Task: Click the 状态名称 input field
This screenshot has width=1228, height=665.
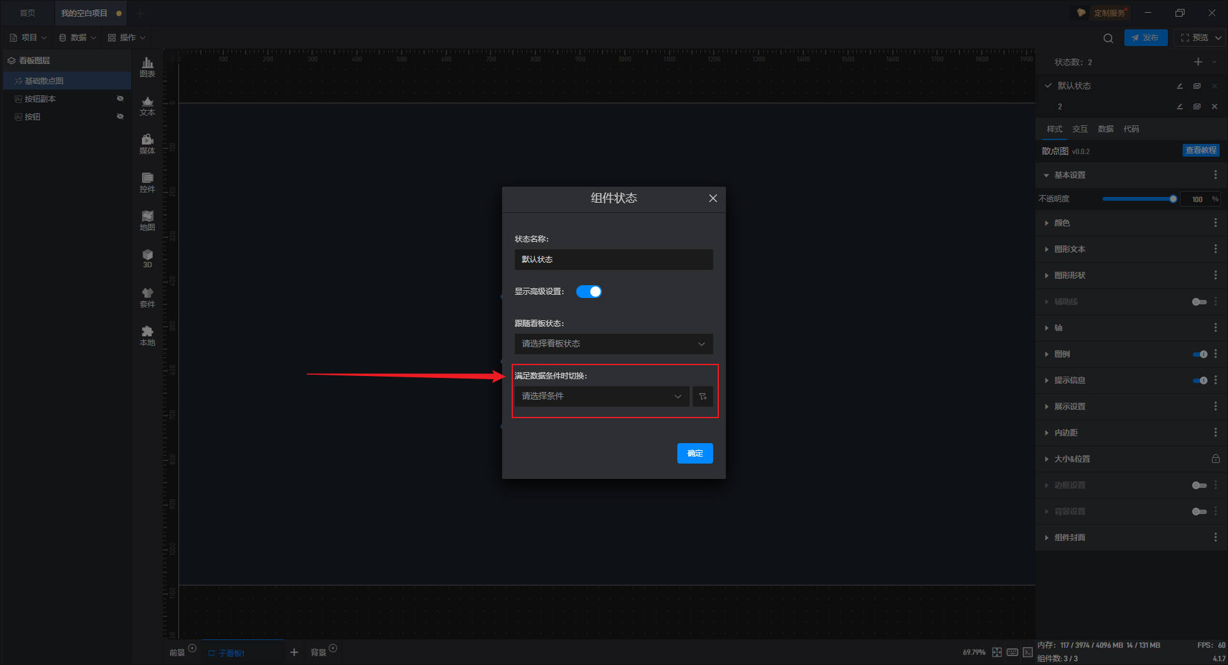Action: click(613, 260)
